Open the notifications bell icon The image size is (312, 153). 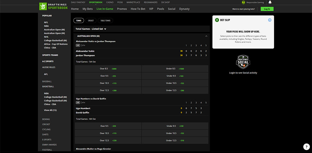click(x=270, y=2)
